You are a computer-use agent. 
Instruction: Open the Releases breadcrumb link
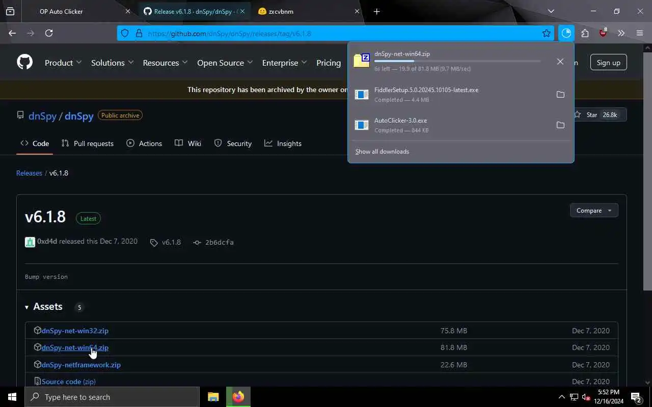(29, 173)
